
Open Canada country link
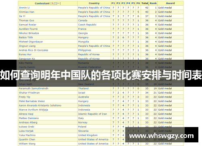[83, 21]
